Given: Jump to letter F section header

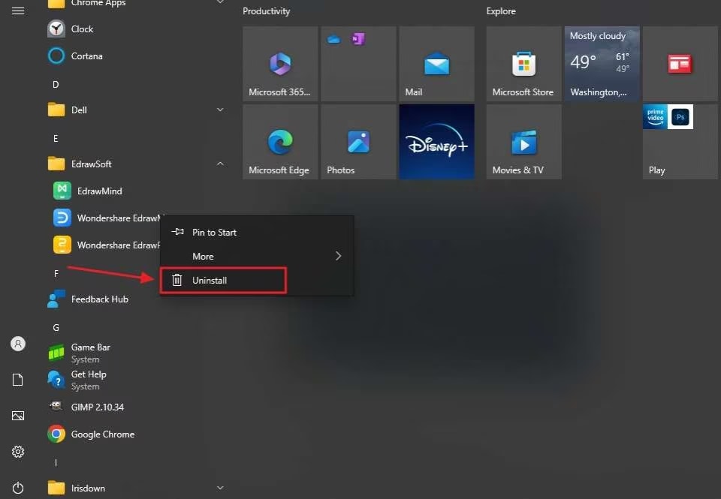Looking at the screenshot, I should click(56, 274).
